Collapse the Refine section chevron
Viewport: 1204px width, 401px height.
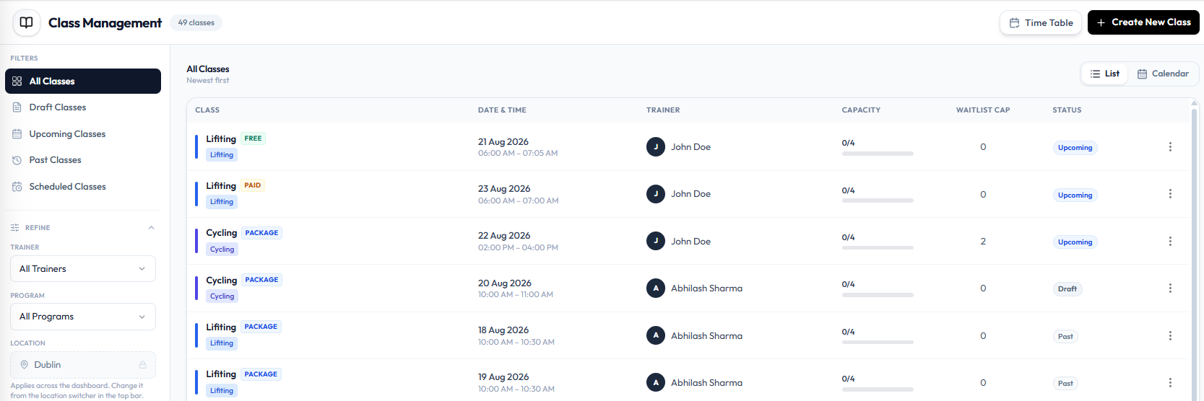click(151, 227)
